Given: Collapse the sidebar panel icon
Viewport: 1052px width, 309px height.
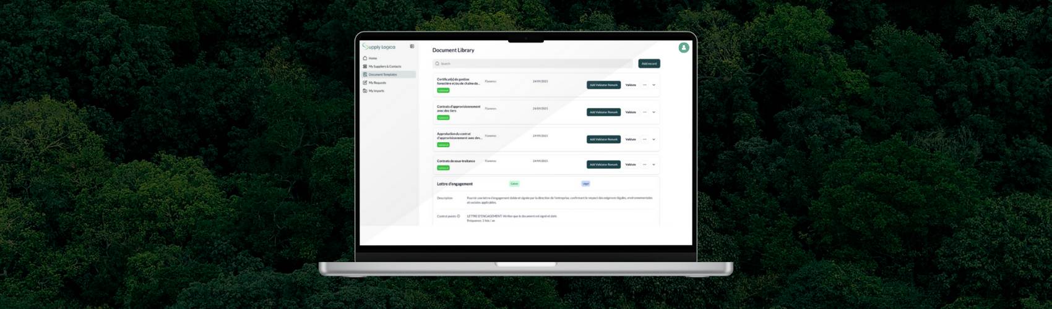Looking at the screenshot, I should (412, 46).
